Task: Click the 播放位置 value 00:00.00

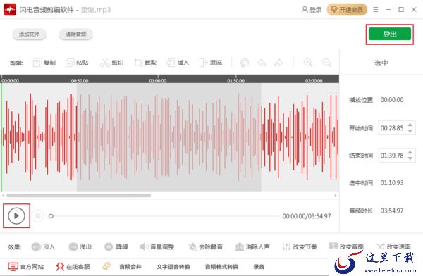Action: [x=392, y=100]
